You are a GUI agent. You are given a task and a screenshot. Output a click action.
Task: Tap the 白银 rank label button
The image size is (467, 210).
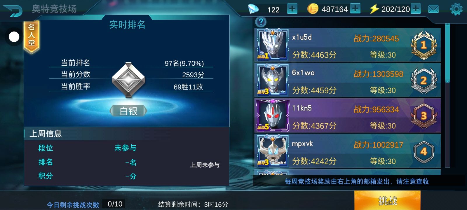128,111
